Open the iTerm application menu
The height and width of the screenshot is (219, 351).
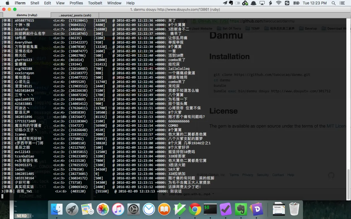[x=20, y=3]
